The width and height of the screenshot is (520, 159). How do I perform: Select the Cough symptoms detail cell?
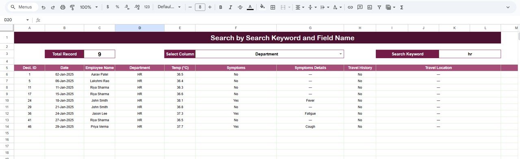click(x=310, y=126)
